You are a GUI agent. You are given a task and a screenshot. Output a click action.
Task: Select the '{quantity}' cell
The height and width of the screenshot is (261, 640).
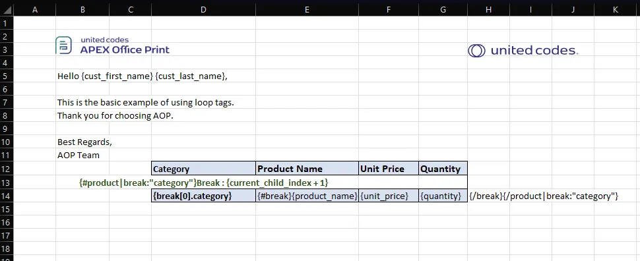(443, 196)
